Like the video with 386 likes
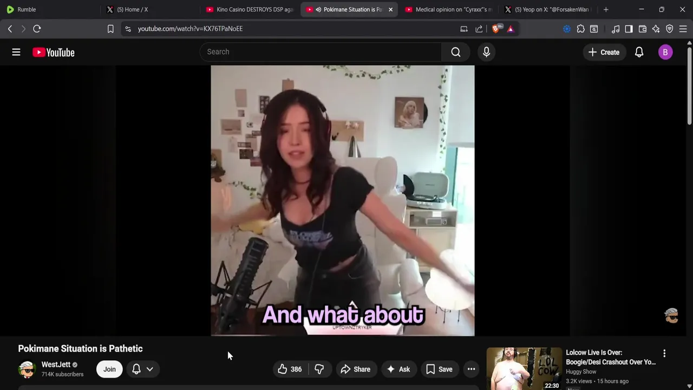 (x=290, y=369)
